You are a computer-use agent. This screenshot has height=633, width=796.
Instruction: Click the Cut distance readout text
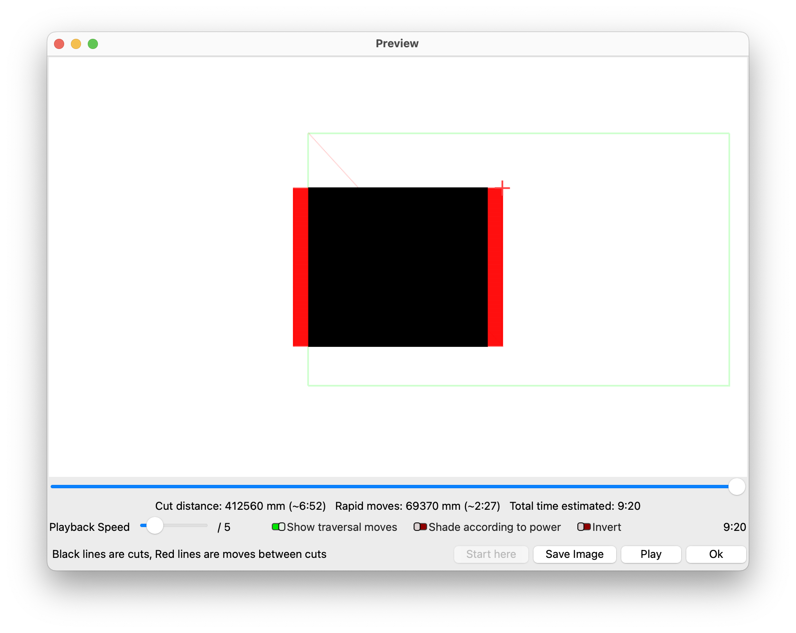(240, 506)
